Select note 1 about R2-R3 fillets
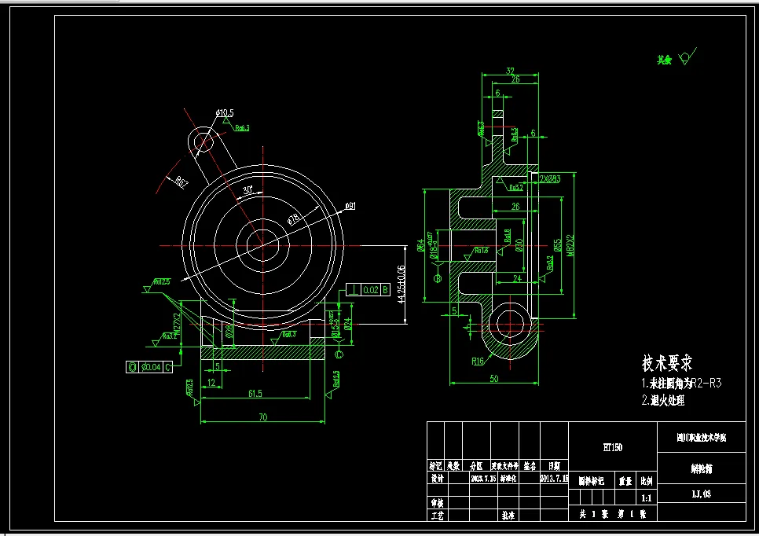This screenshot has height=536, width=759. (681, 384)
